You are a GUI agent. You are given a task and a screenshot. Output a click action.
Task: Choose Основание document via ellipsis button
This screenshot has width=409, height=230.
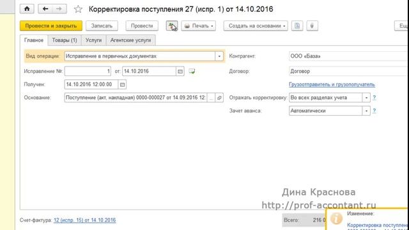pos(211,98)
